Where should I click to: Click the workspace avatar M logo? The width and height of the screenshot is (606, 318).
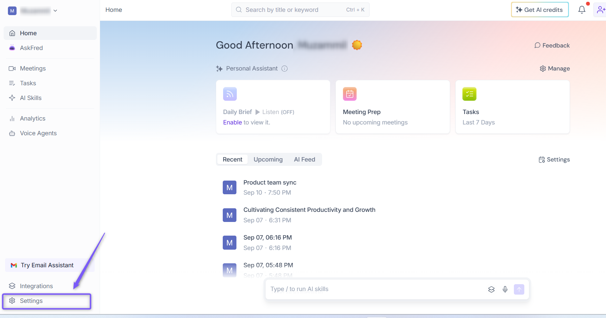12,11
